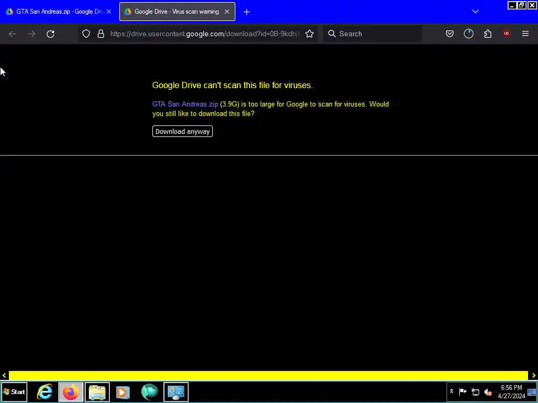This screenshot has height=403, width=538.
Task: Focus the Search box
Action: (373, 34)
